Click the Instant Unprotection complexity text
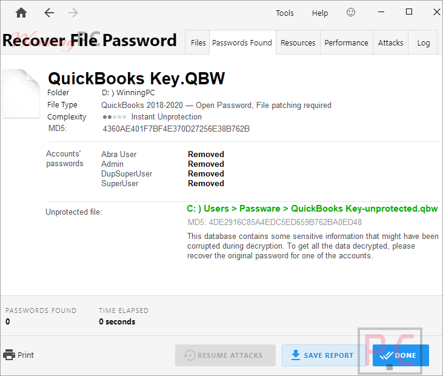Screen dimensions: 443x376 167,117
